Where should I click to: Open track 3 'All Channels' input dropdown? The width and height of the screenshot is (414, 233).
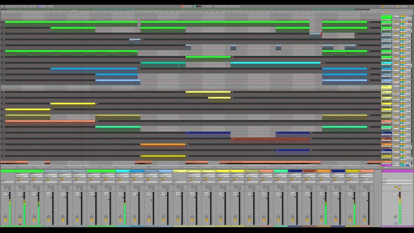click(37, 176)
